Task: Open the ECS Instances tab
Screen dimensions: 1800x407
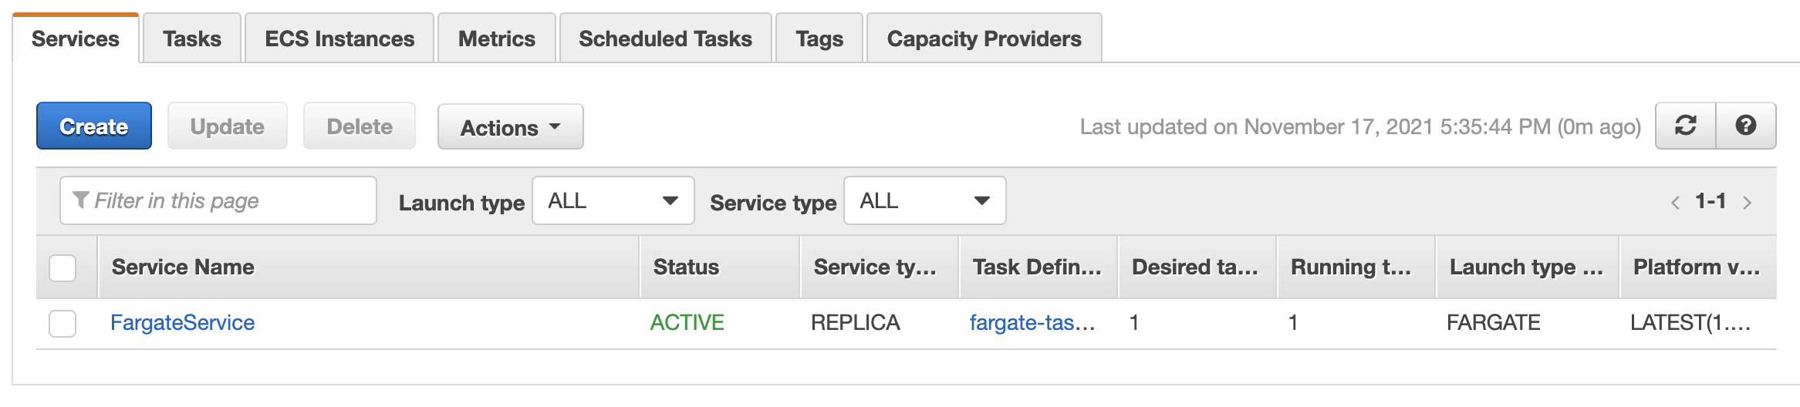Action: point(339,39)
